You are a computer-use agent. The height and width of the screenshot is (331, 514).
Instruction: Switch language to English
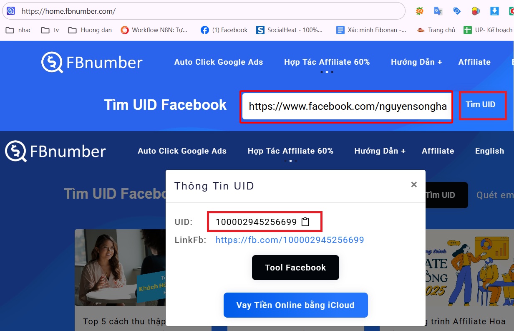489,151
